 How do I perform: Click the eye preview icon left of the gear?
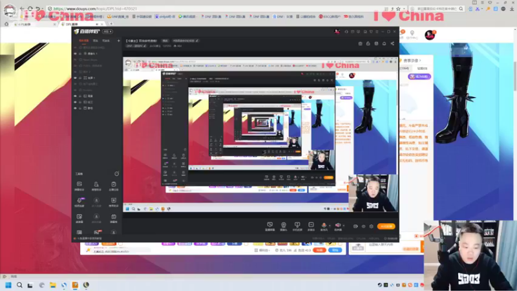(364, 226)
